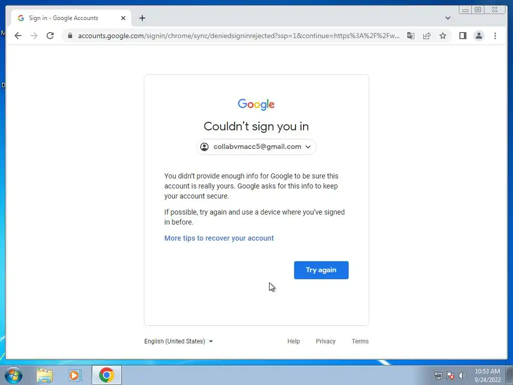Open the Help link in the footer
Viewport: 513px width, 385px height.
(x=294, y=341)
